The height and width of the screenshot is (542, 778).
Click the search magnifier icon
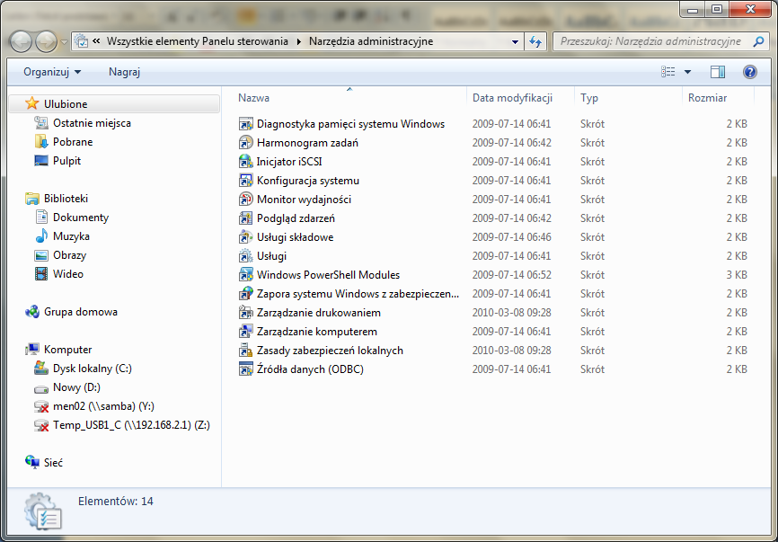758,41
